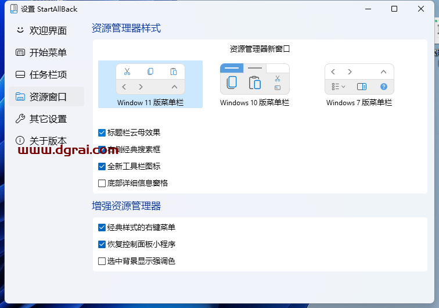Toggle 经典样式的右键菜单 checkbox

pyautogui.click(x=102, y=228)
